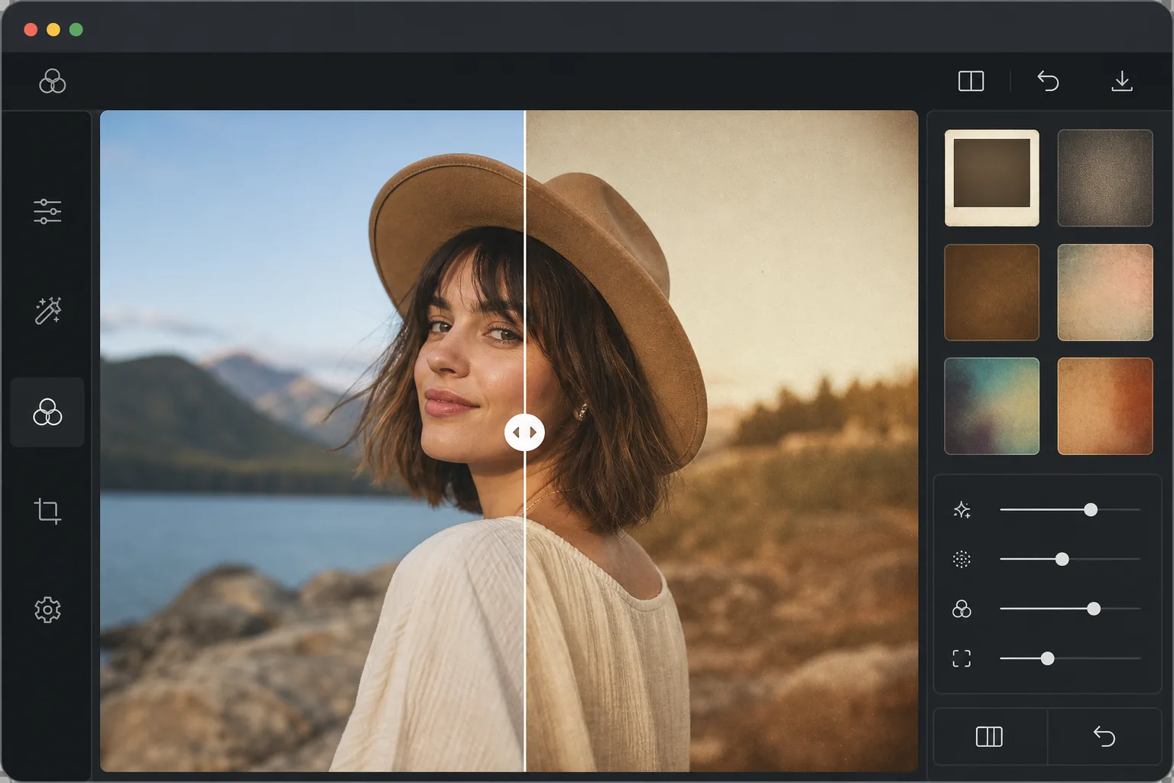Click the three-circles icon beside third slider

coord(962,609)
